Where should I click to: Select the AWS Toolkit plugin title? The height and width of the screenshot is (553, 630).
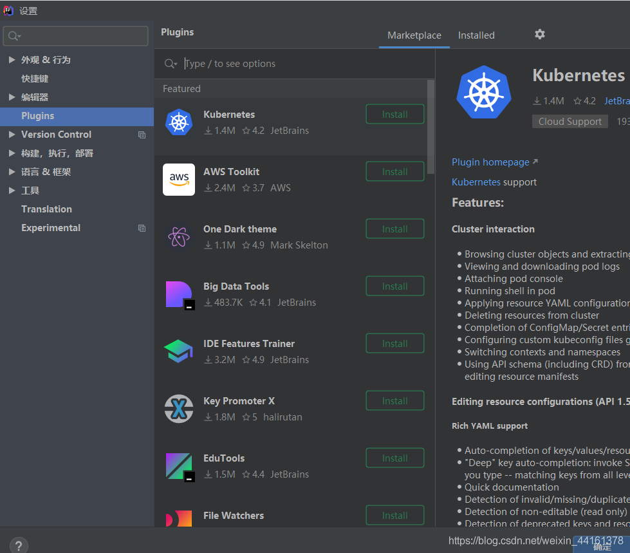(231, 172)
